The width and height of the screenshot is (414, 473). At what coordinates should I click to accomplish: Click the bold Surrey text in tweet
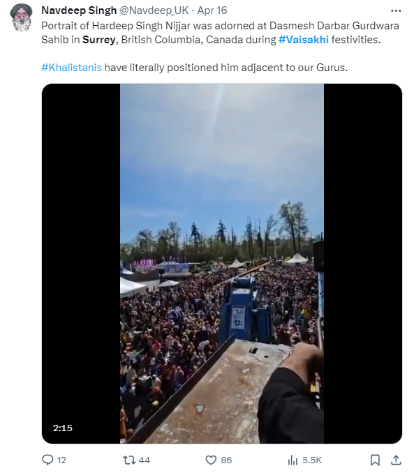point(99,40)
